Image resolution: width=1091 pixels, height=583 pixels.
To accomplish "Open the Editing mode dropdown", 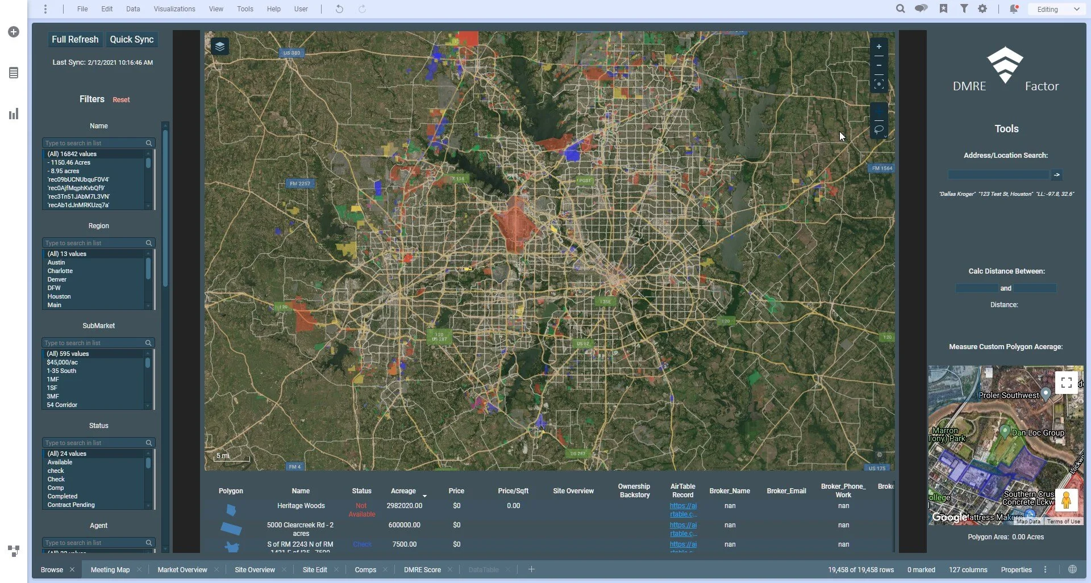I will 1057,9.
